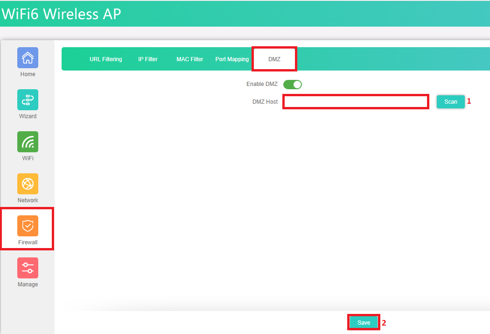Disable the Enable DMZ switch

(x=293, y=85)
